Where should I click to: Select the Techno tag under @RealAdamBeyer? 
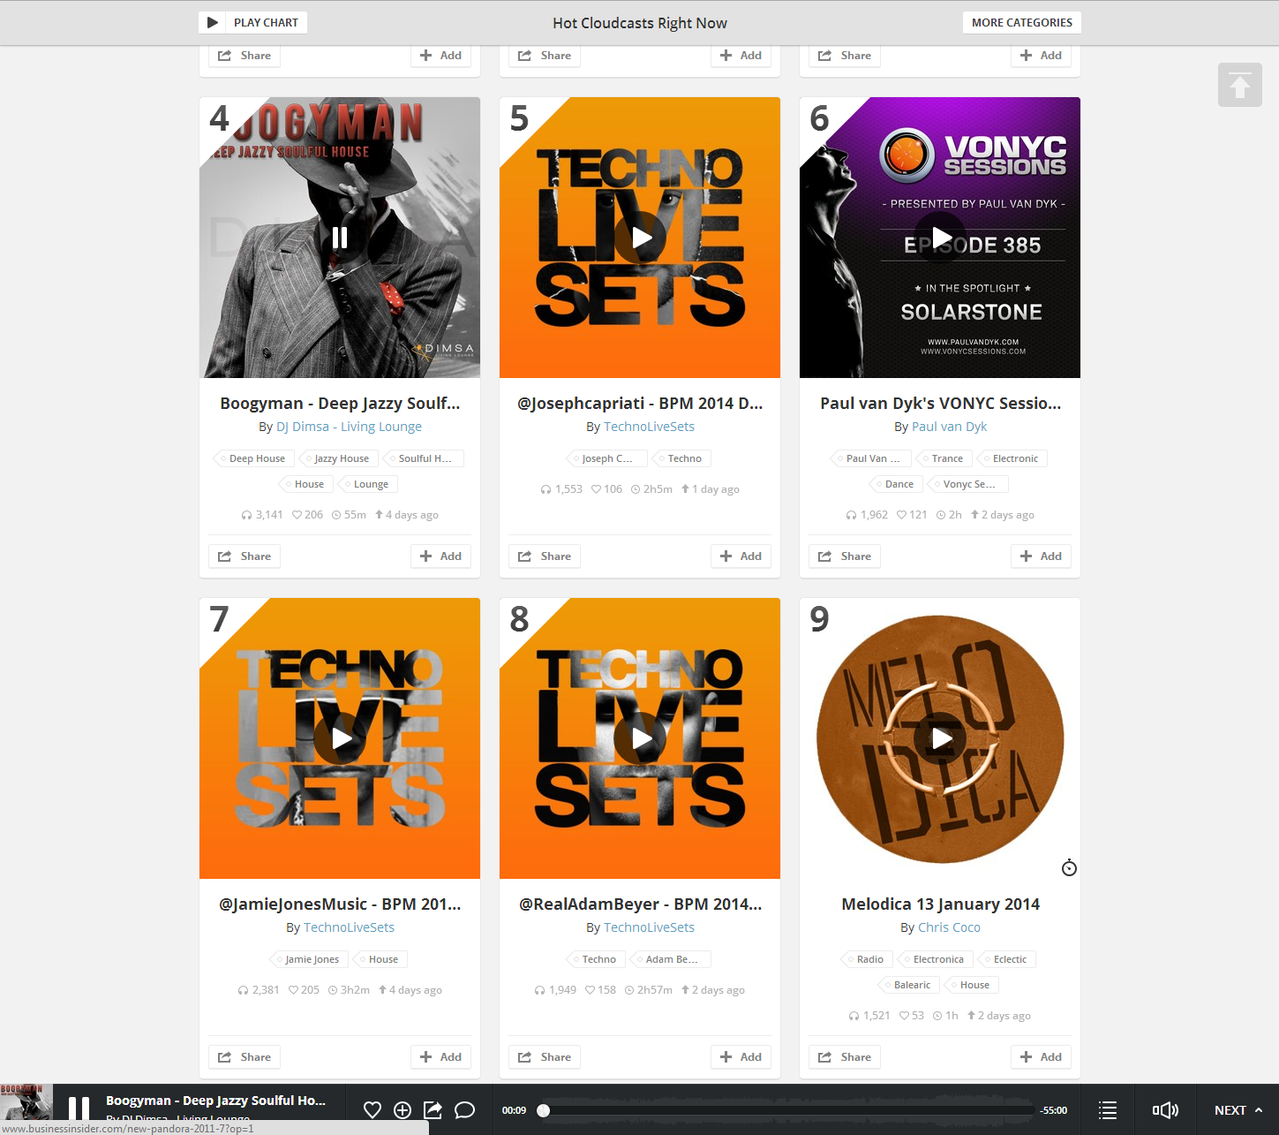[x=596, y=959]
